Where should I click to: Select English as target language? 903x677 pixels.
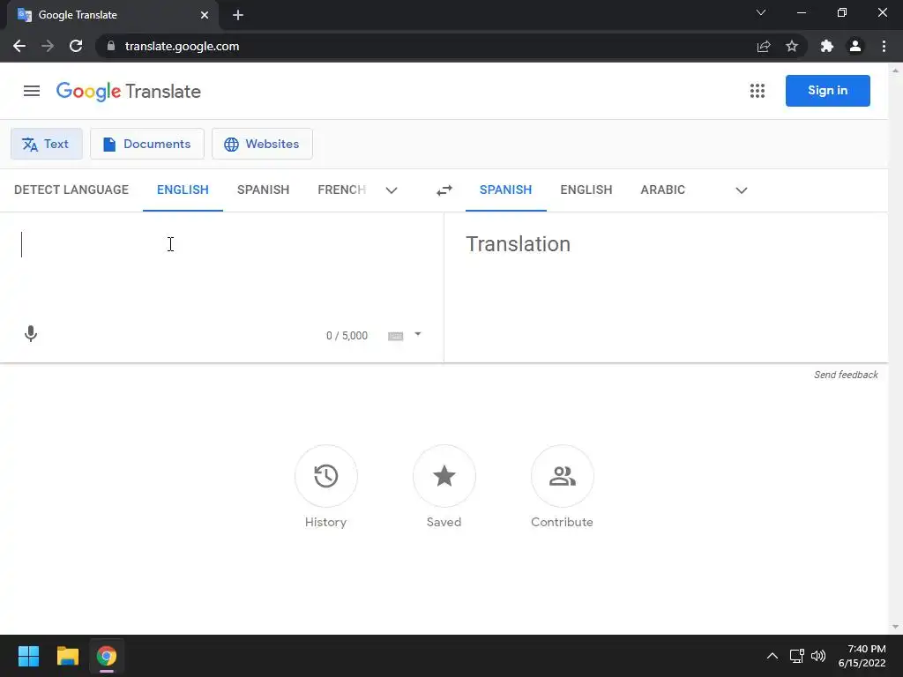[586, 190]
